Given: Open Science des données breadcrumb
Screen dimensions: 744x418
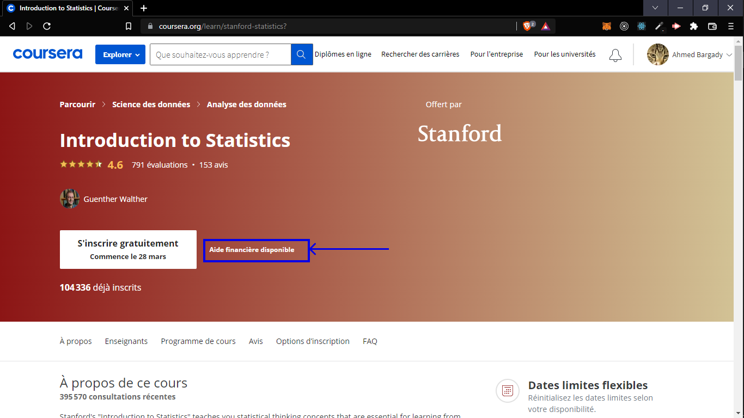Looking at the screenshot, I should 151,104.
